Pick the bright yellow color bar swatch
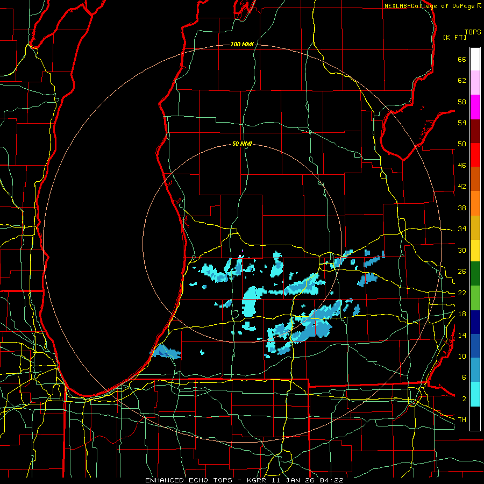Viewport: 484px width, 484px height. coord(475,251)
